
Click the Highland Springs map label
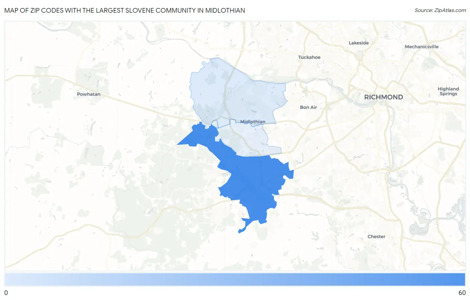(448, 91)
